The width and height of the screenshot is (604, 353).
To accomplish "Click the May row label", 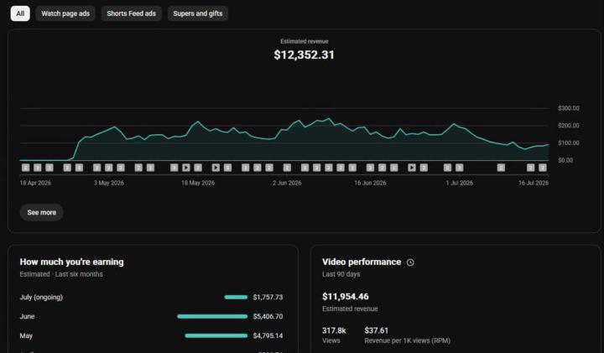I will click(26, 335).
